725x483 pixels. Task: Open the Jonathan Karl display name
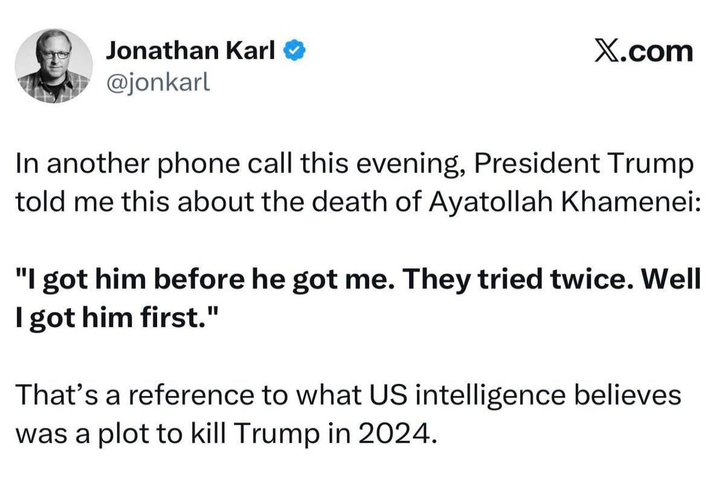pos(191,52)
